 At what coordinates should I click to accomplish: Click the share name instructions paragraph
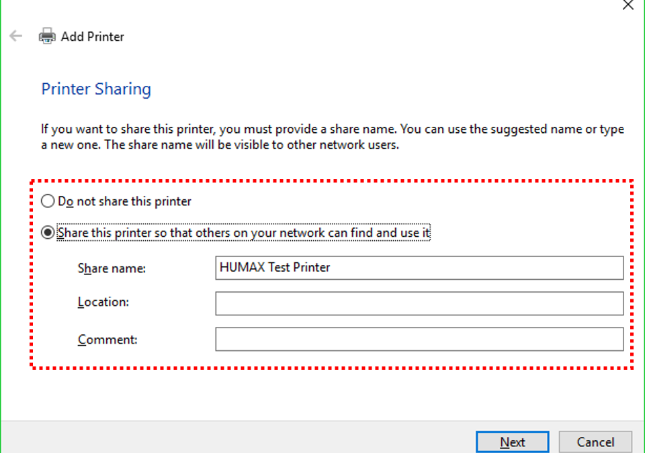tap(333, 137)
